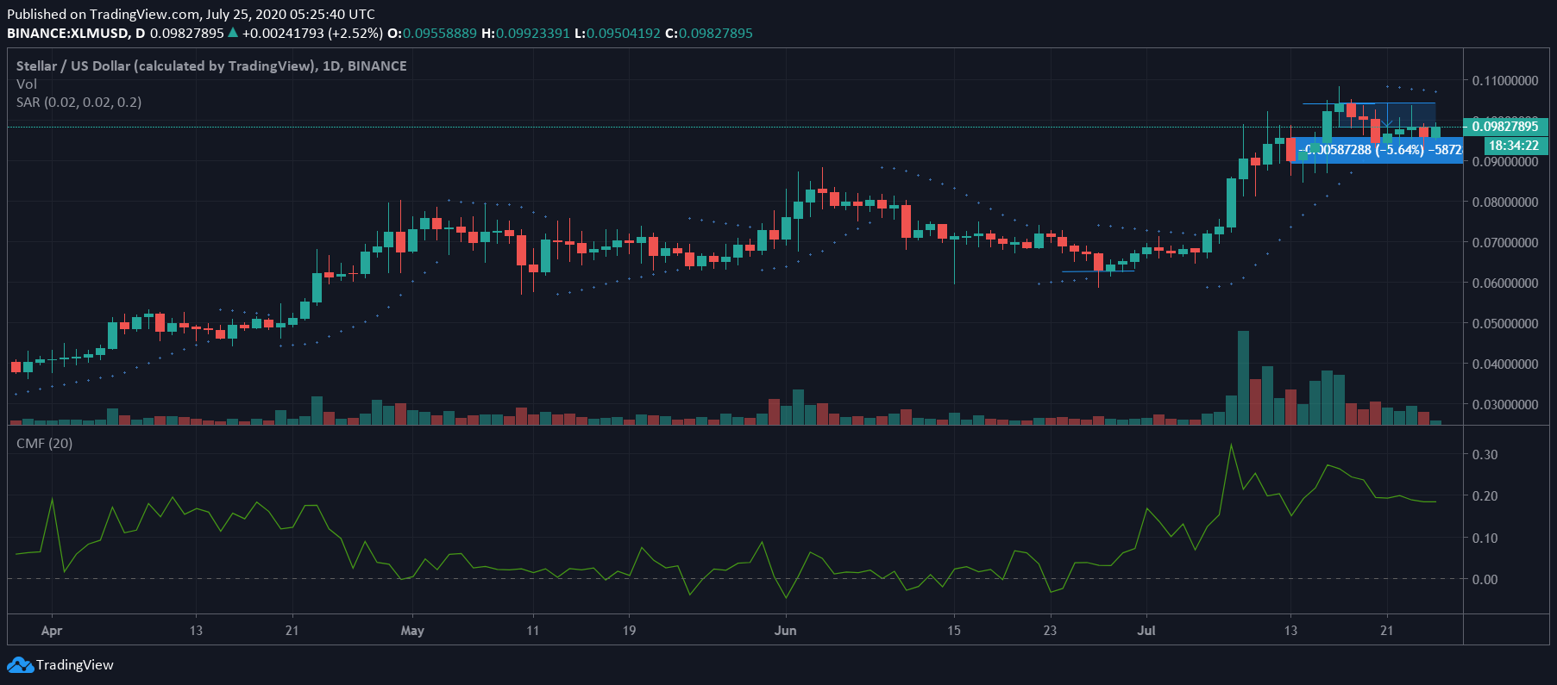1557x685 pixels.
Task: Click the high price value H:0.09923391
Action: click(x=525, y=34)
